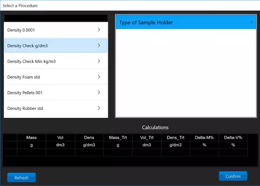Click the Mass_Trt column header
This screenshot has height=186, width=260.
coord(118,137)
